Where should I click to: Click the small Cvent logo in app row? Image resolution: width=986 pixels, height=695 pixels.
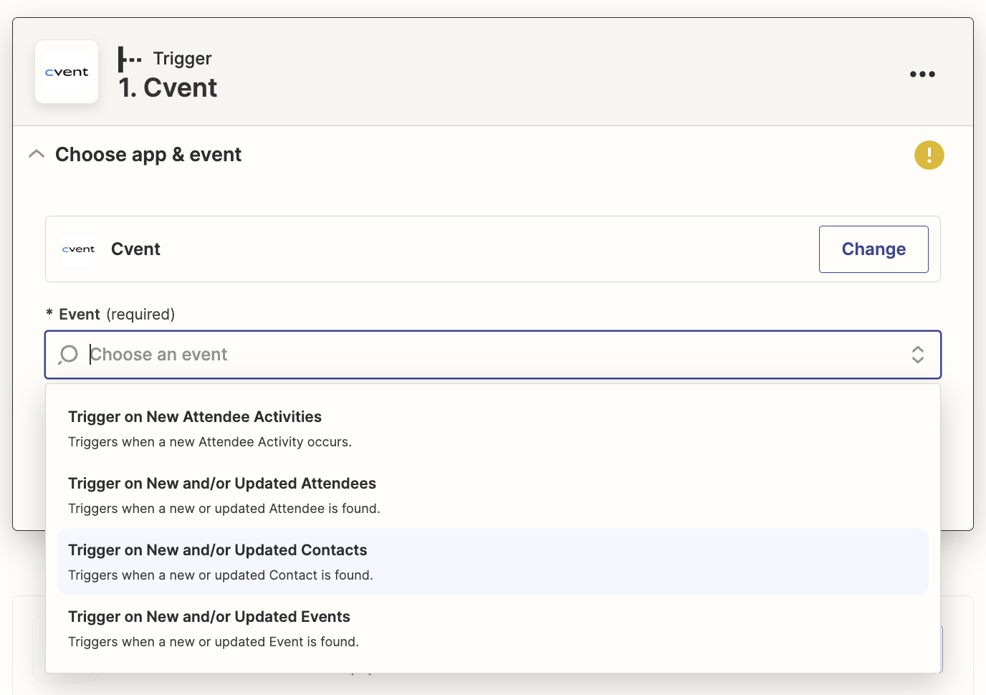(78, 249)
